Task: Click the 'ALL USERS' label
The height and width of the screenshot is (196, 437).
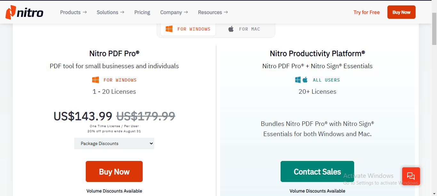Action: pyautogui.click(x=326, y=80)
